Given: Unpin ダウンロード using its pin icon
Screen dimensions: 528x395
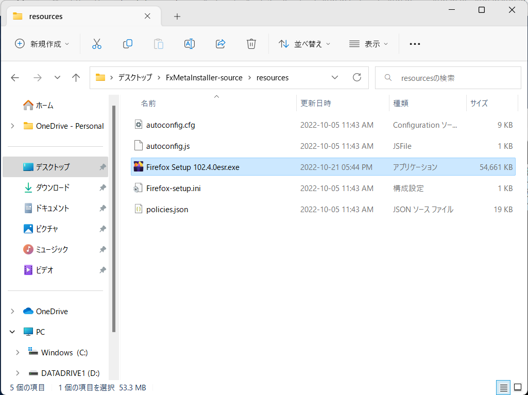Looking at the screenshot, I should coord(103,188).
